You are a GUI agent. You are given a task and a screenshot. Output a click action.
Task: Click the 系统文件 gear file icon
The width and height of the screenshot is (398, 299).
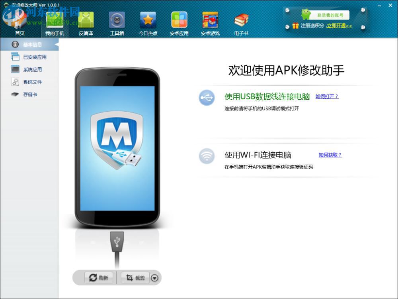pyautogui.click(x=15, y=82)
